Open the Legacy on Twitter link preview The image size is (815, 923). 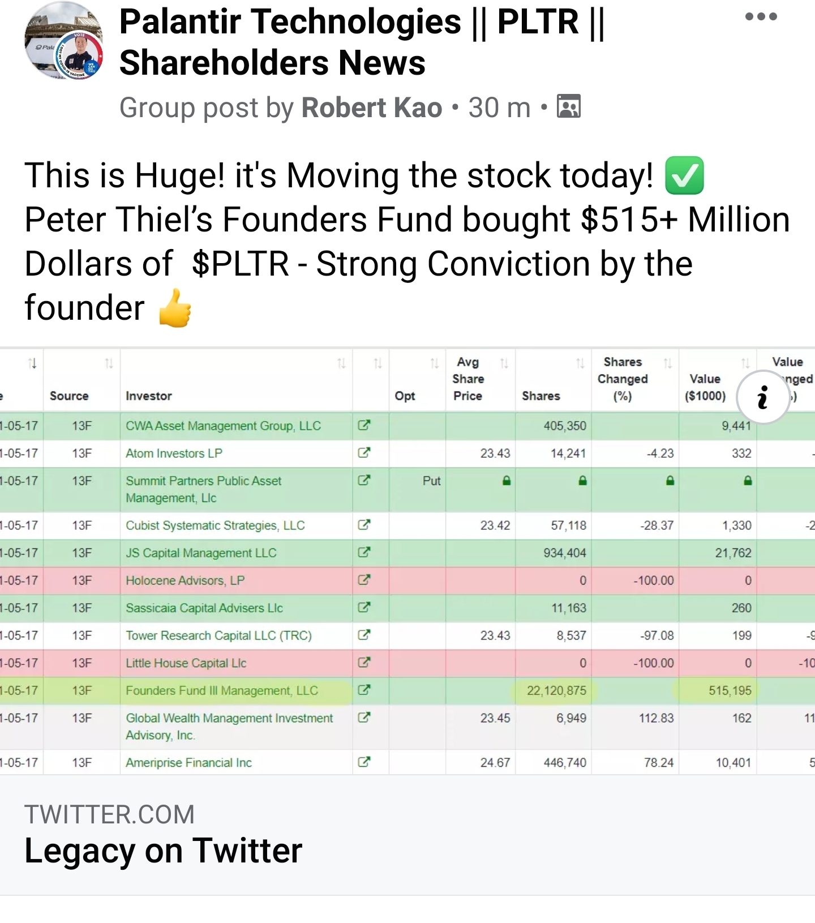[x=163, y=835]
